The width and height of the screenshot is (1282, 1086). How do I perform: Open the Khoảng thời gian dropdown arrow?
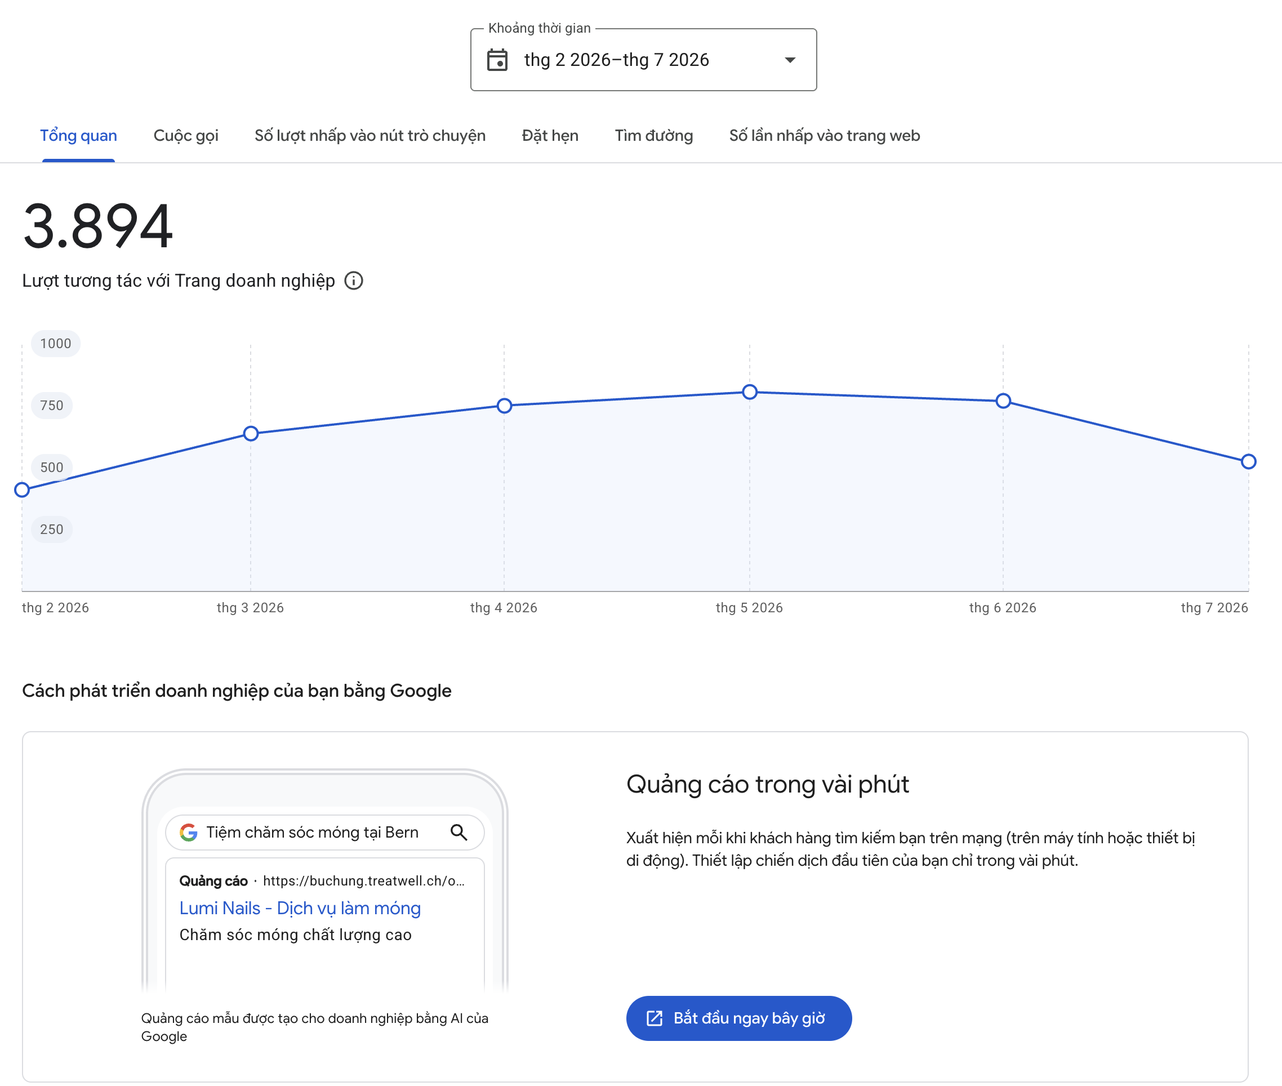pyautogui.click(x=790, y=60)
